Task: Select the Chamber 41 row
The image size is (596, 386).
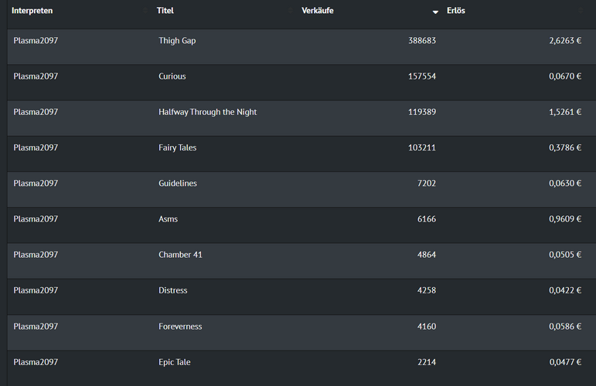Action: (x=180, y=255)
